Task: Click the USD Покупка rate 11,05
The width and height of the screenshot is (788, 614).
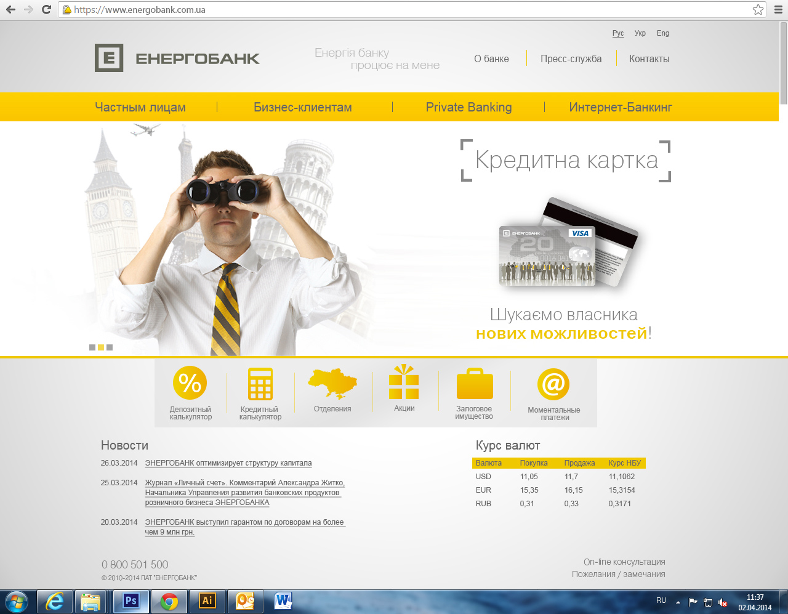Action: click(x=529, y=477)
